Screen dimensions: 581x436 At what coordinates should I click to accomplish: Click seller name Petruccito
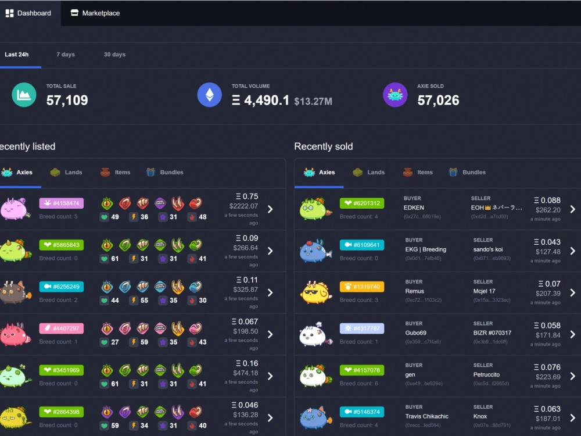(486, 374)
